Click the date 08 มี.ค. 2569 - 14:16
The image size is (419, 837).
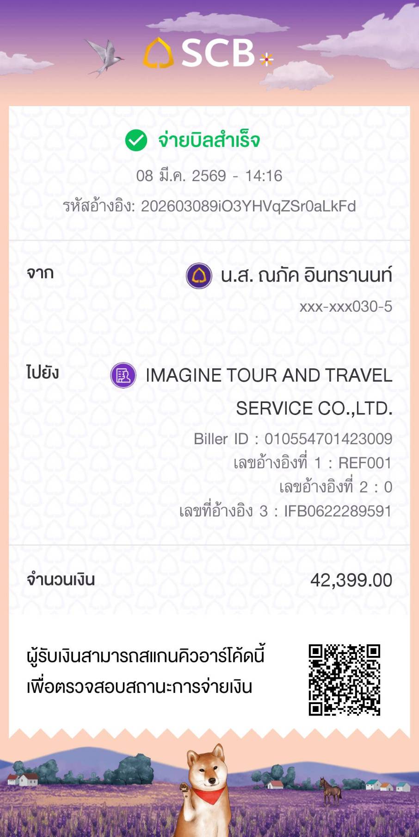(x=209, y=176)
